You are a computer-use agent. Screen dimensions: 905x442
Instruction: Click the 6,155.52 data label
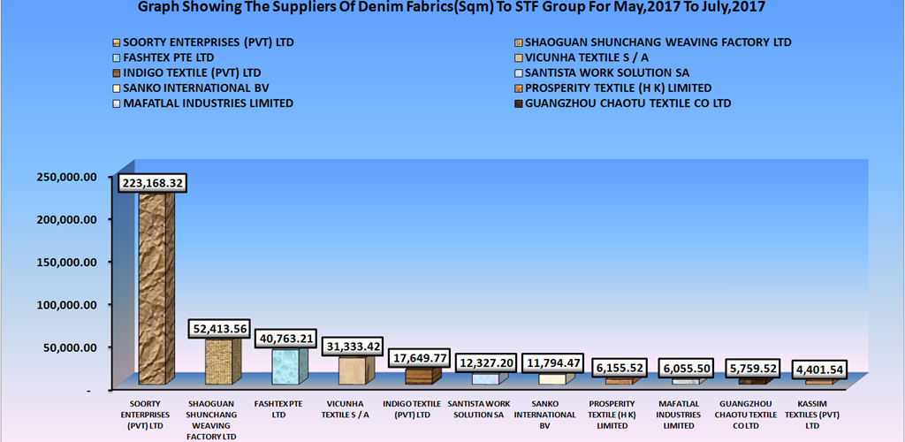coord(618,368)
